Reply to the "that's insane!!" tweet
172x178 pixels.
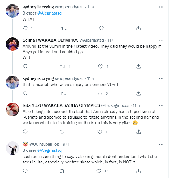(25, 93)
